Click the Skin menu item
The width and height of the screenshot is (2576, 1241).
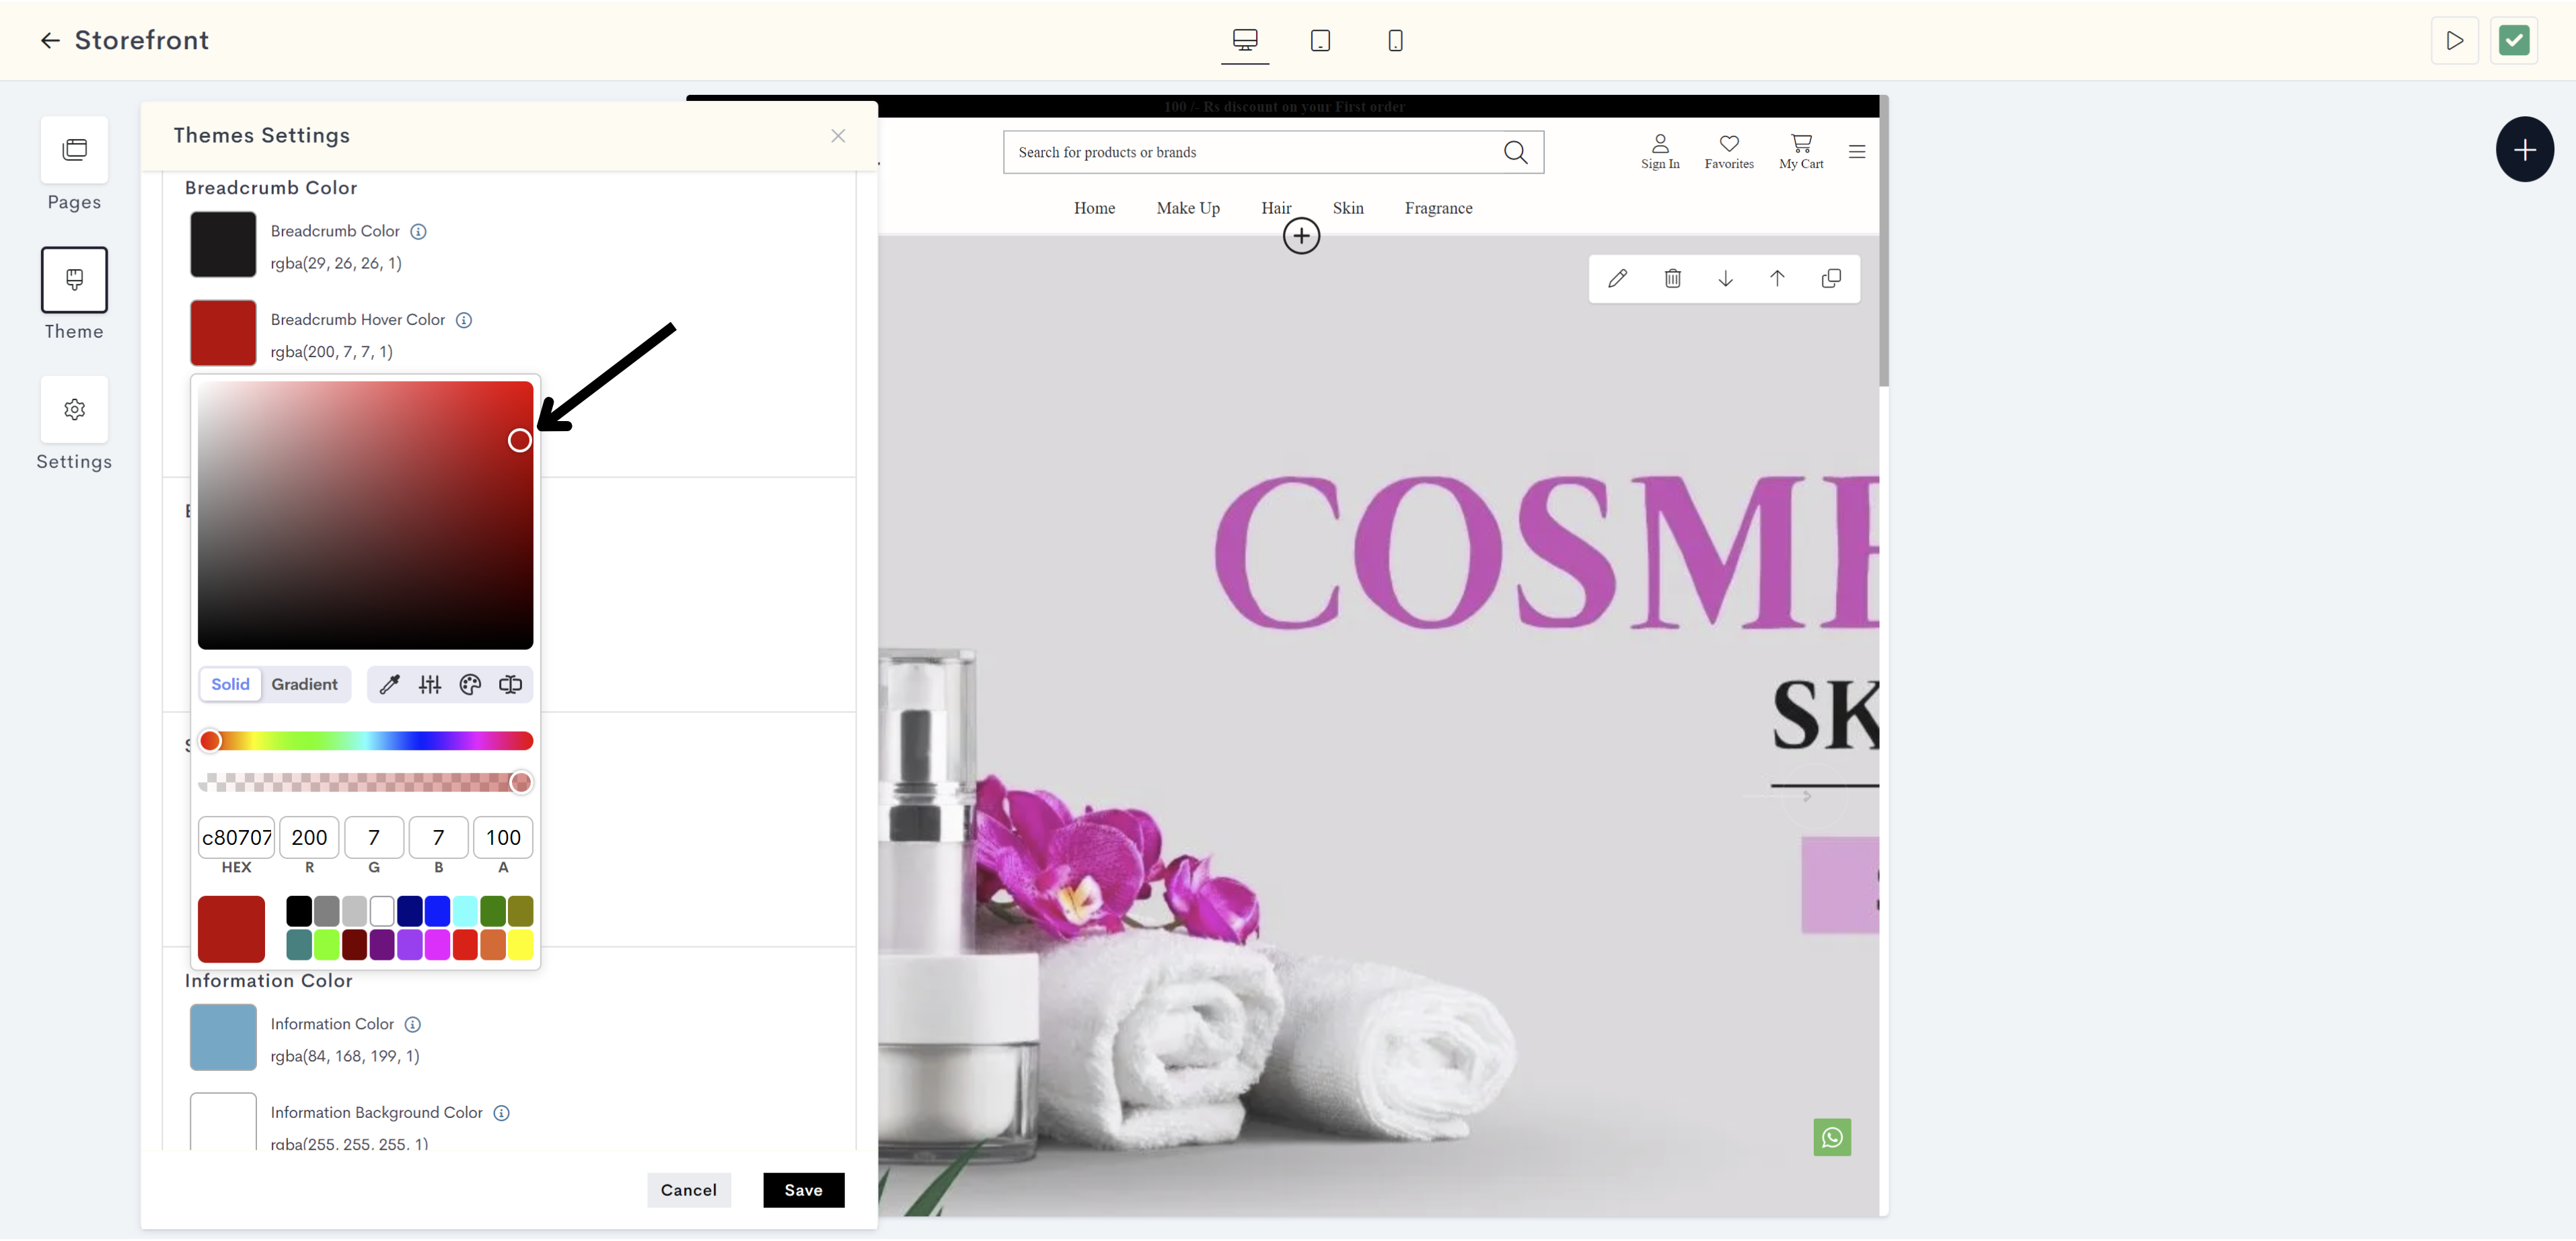1347,208
